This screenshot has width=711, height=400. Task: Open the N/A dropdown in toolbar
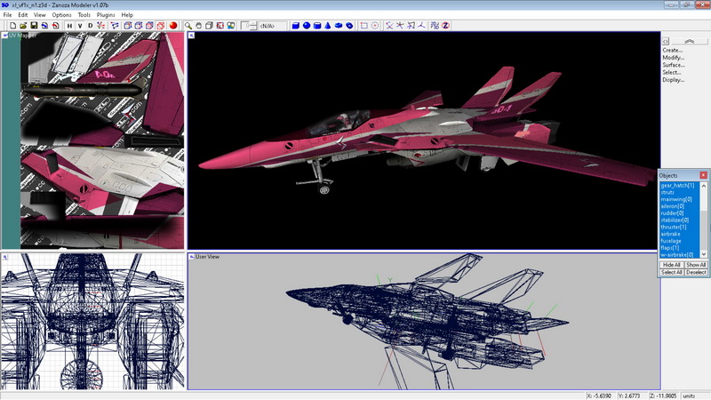pos(272,26)
